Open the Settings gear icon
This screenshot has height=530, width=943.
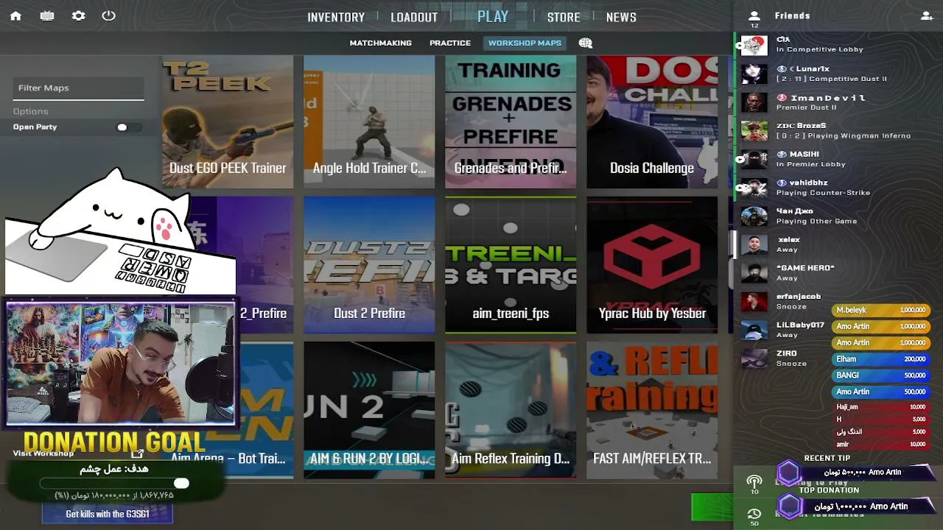(78, 15)
